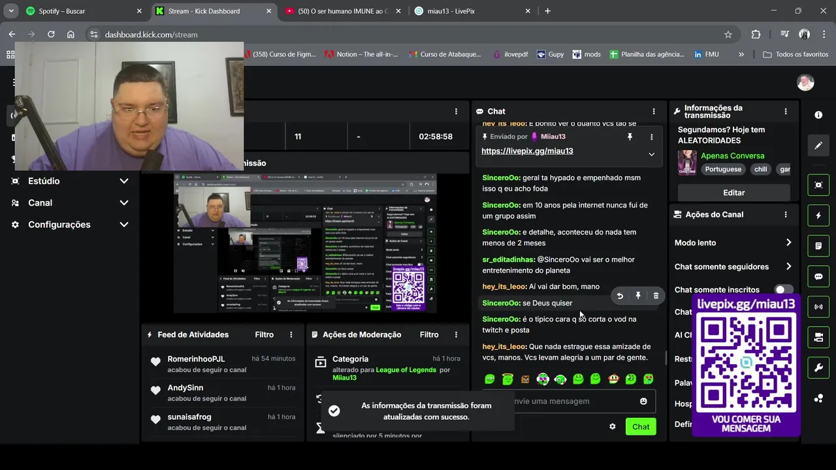Open the browser Extensions puzzle icon

click(756, 35)
